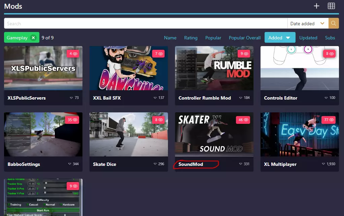Screen dimensions: 344x216
Task: Click the heart icon with 137 on XXL Bail SFX
Action: (155, 98)
